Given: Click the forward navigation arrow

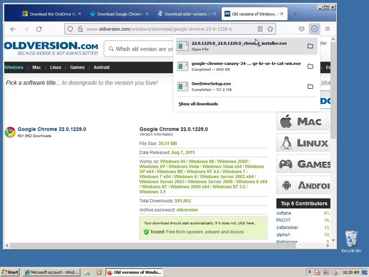Looking at the screenshot, I should point(26,29).
